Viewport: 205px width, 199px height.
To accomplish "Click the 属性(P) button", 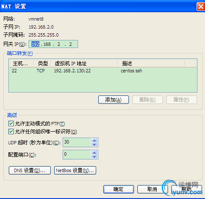I will pos(181,100).
